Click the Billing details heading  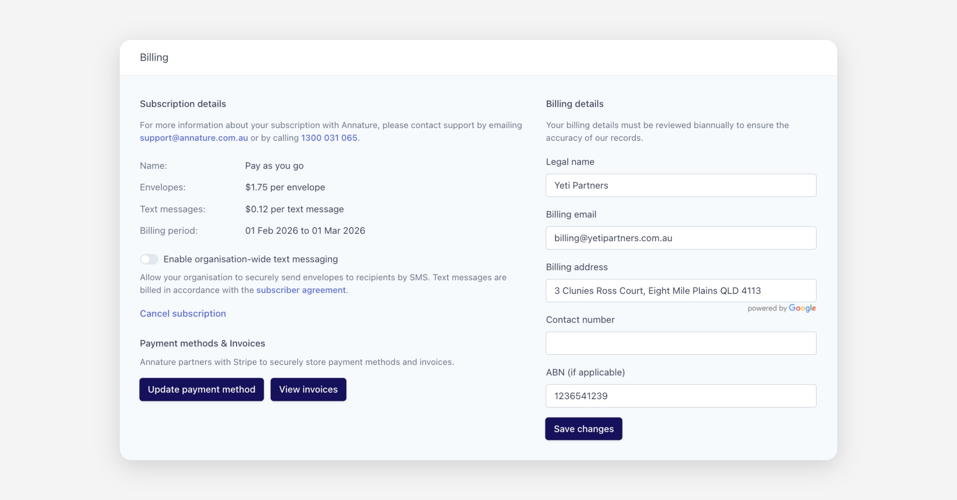pyautogui.click(x=574, y=104)
